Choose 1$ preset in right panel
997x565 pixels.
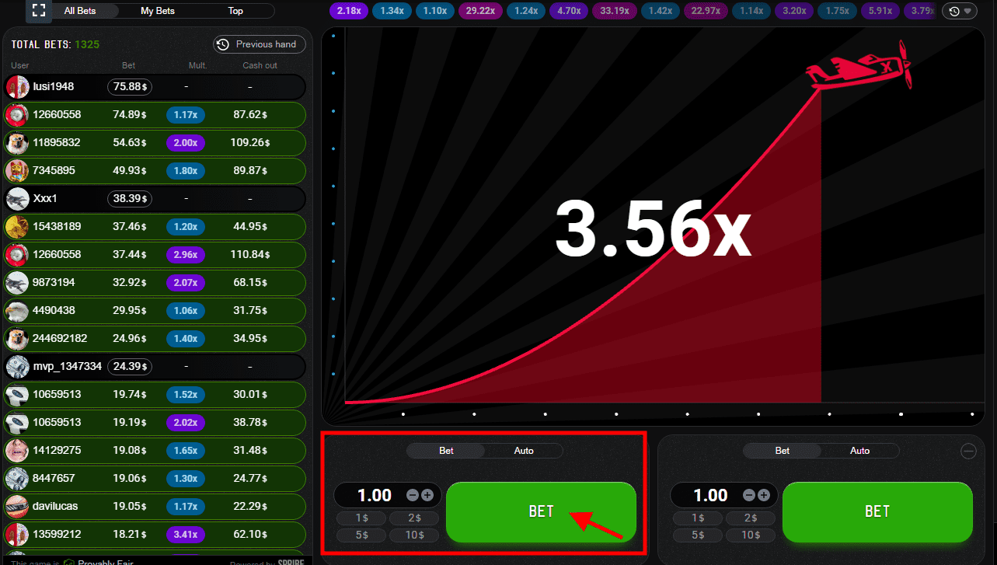[698, 518]
